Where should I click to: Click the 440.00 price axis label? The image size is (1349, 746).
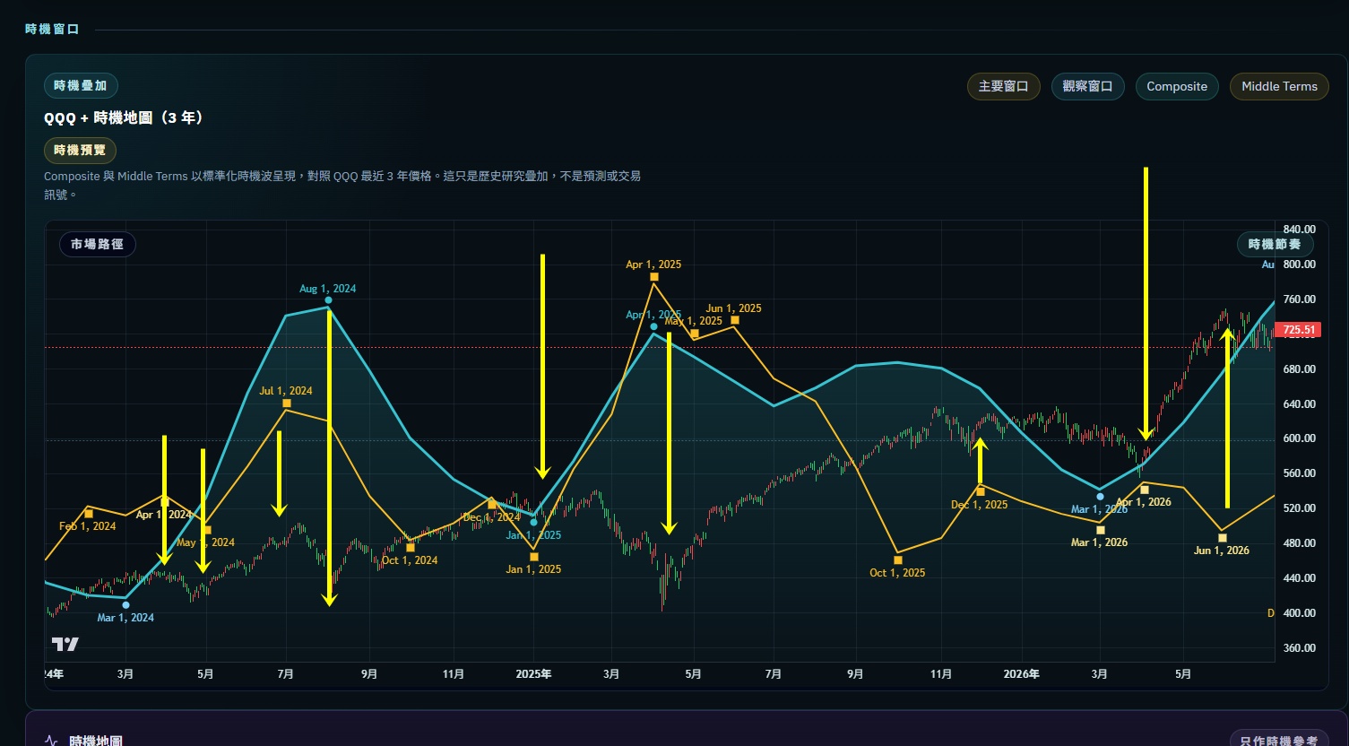pos(1300,578)
